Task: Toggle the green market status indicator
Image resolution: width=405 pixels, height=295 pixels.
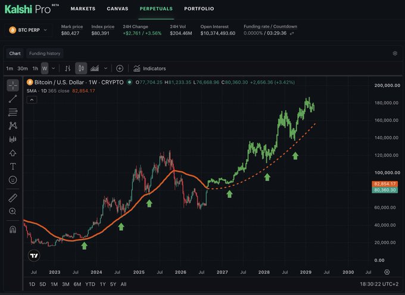Action: click(130, 82)
